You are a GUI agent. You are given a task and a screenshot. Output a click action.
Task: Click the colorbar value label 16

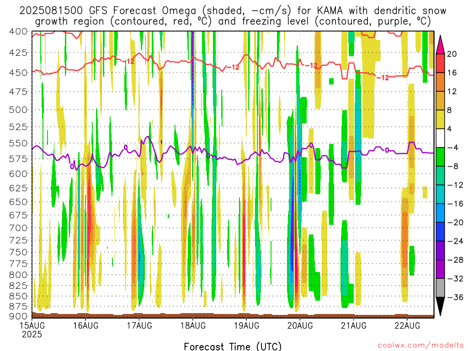[452, 73]
